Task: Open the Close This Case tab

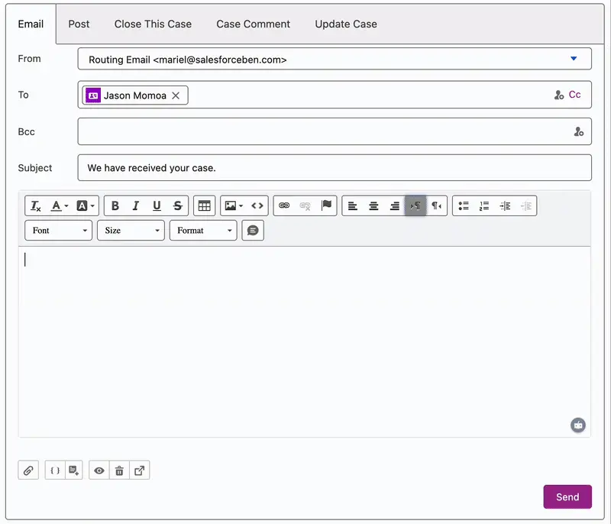Action: (x=153, y=24)
